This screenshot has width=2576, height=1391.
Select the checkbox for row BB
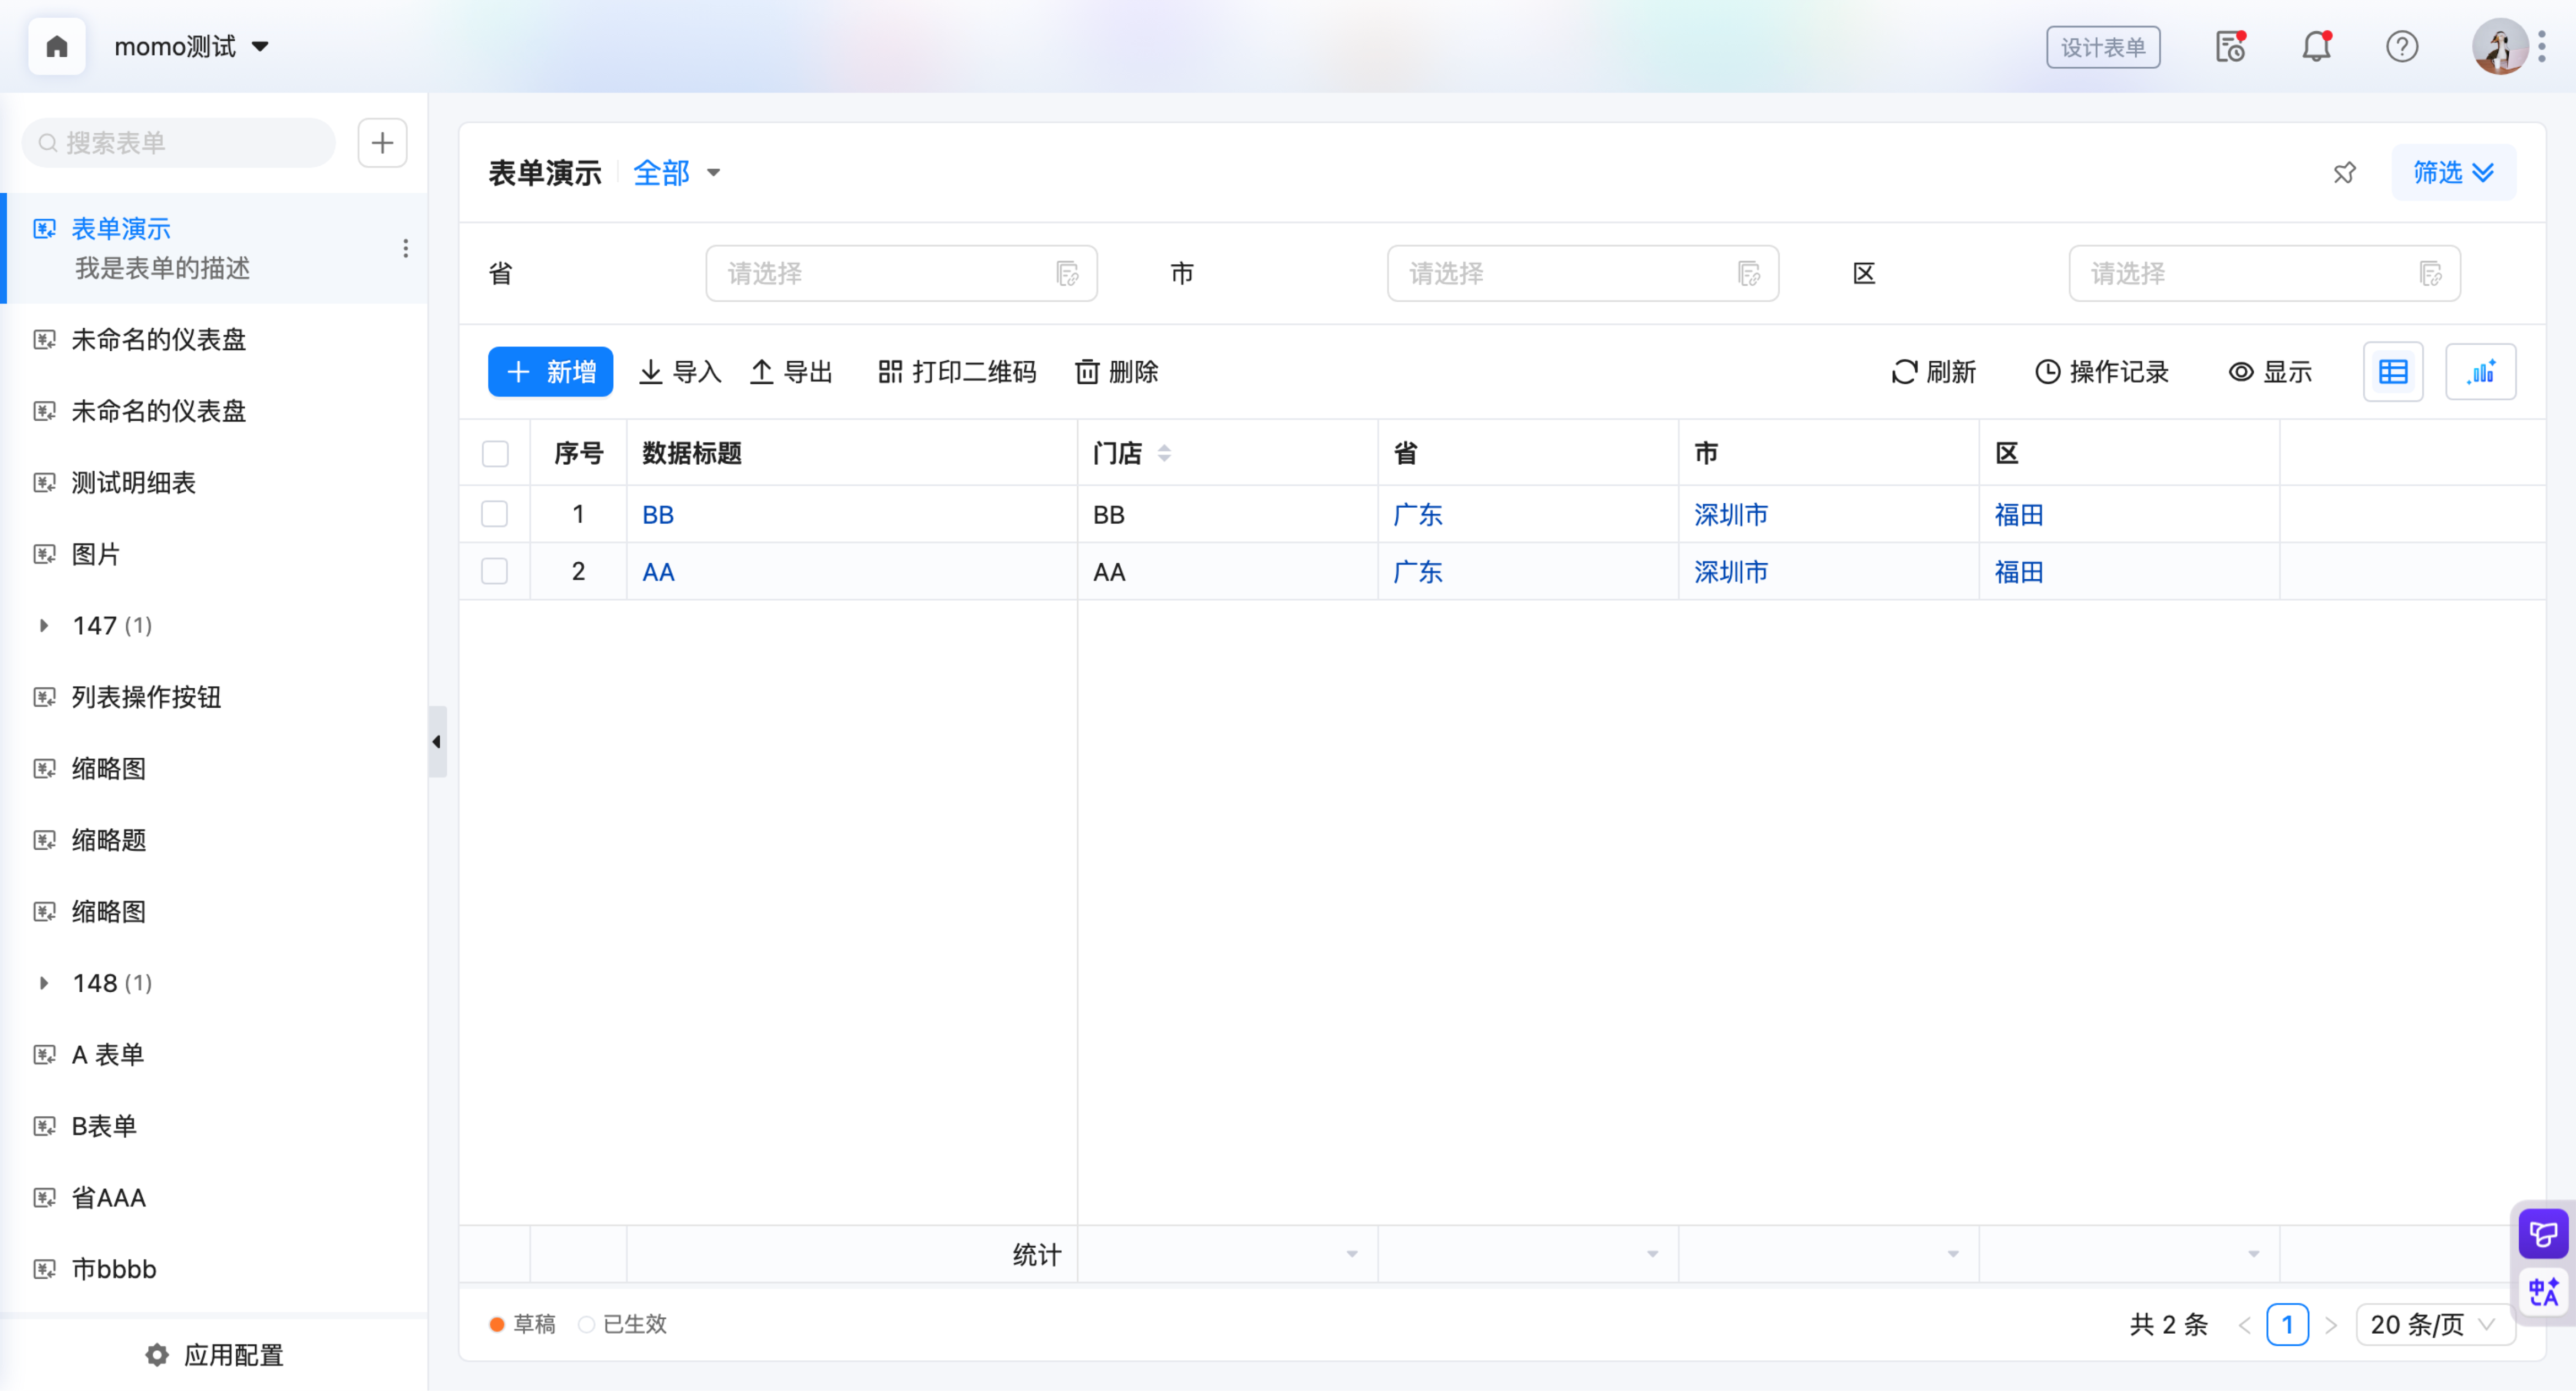(495, 514)
